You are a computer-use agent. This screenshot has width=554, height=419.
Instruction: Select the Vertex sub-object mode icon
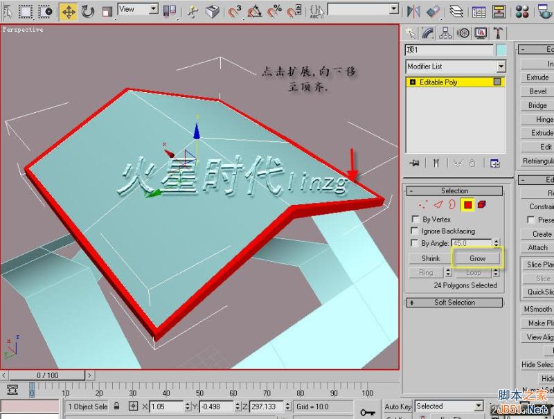click(423, 204)
